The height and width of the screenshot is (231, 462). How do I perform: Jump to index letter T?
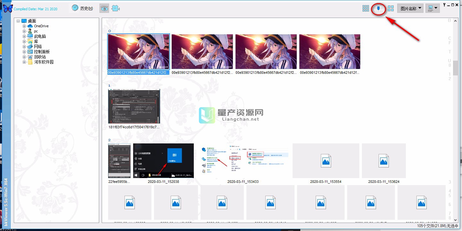point(450,52)
